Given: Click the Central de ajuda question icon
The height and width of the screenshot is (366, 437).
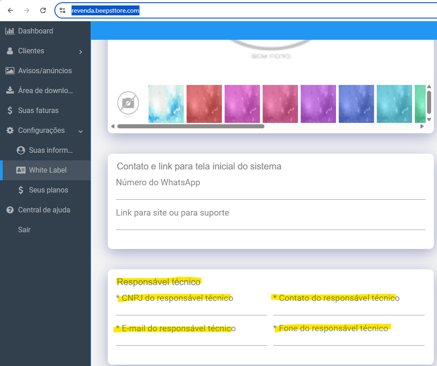Looking at the screenshot, I should pyautogui.click(x=10, y=210).
